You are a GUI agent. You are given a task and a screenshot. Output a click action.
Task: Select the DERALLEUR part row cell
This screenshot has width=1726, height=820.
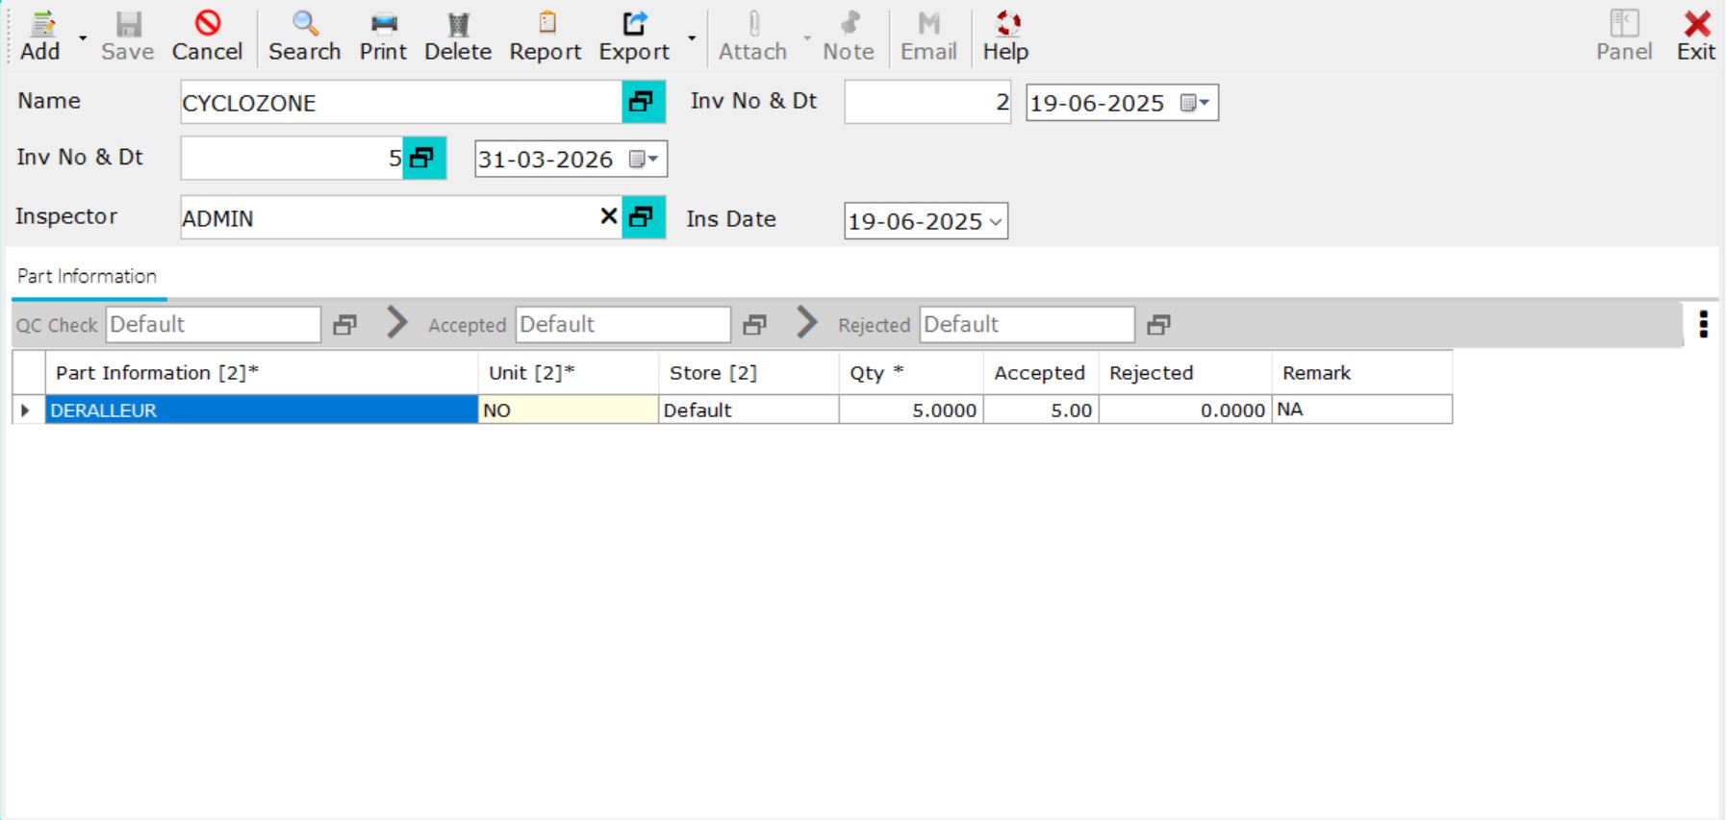[262, 410]
